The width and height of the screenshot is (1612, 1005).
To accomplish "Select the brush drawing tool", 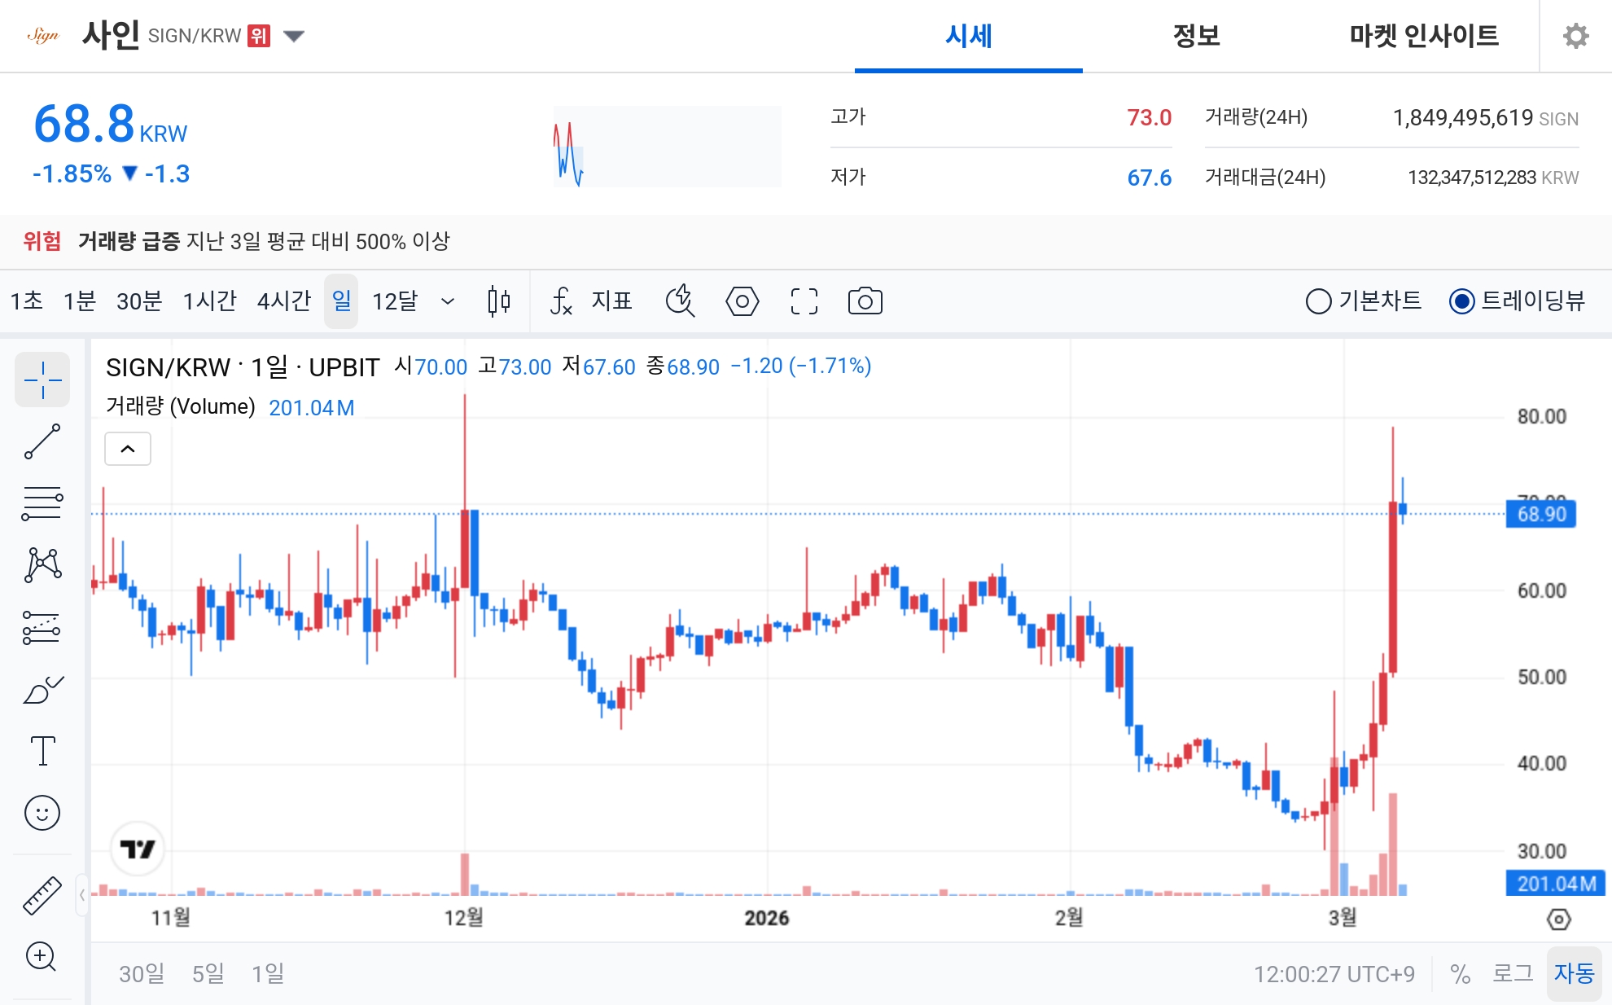I will [x=42, y=688].
